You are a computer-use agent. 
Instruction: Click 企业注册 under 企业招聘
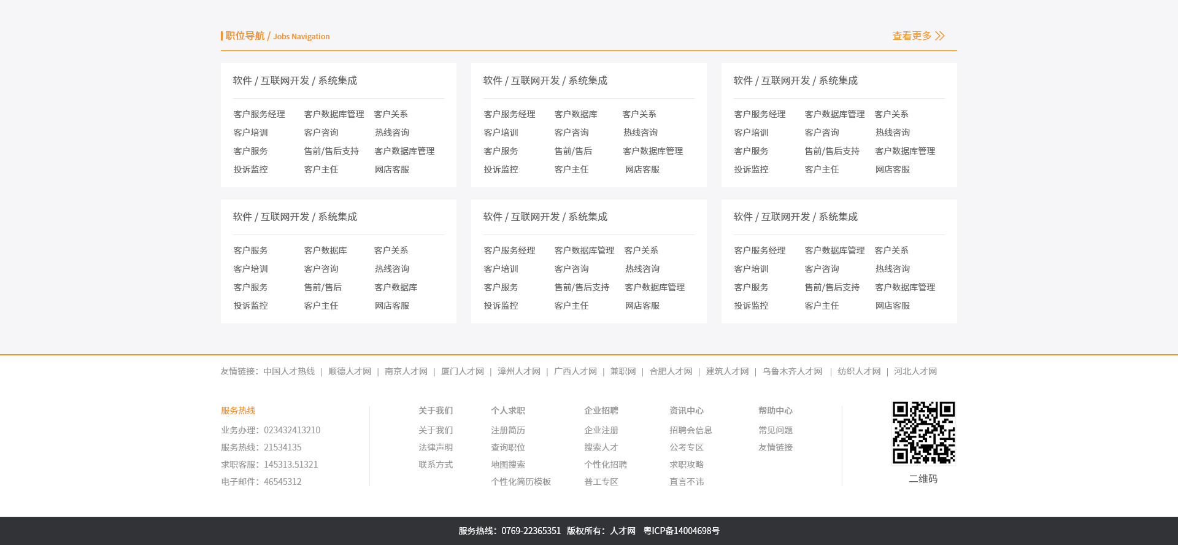601,430
